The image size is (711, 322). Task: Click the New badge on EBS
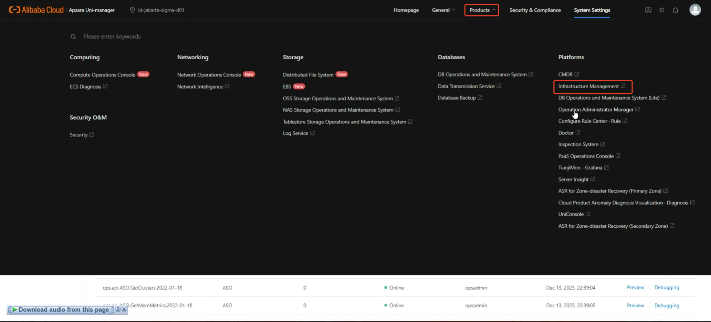(299, 86)
